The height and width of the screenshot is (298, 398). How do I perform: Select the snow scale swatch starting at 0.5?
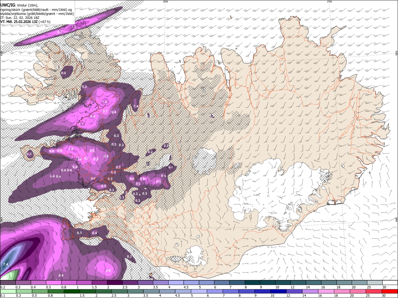[53, 283]
